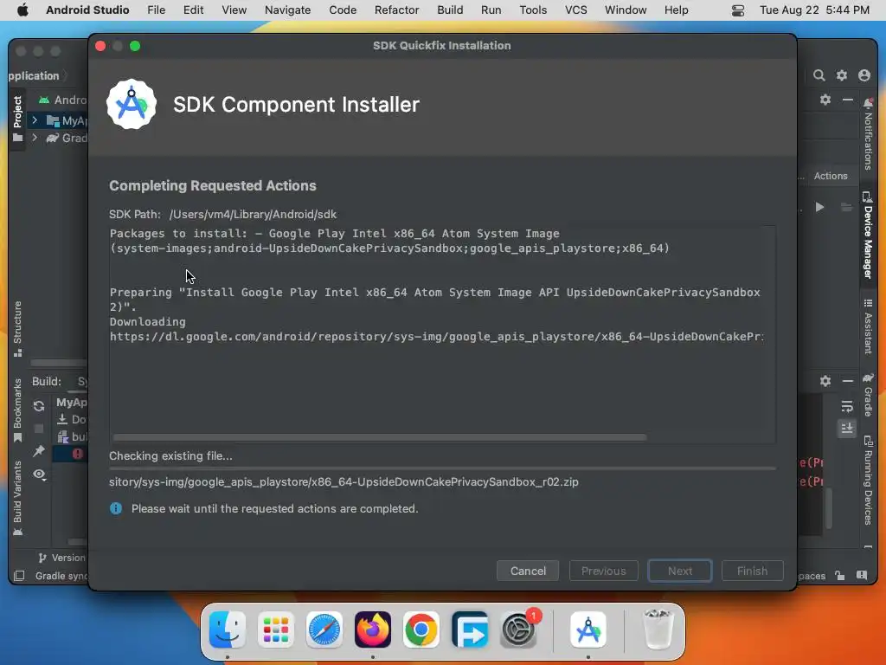
Task: Click the stop icon in Build panel
Action: coord(39,429)
